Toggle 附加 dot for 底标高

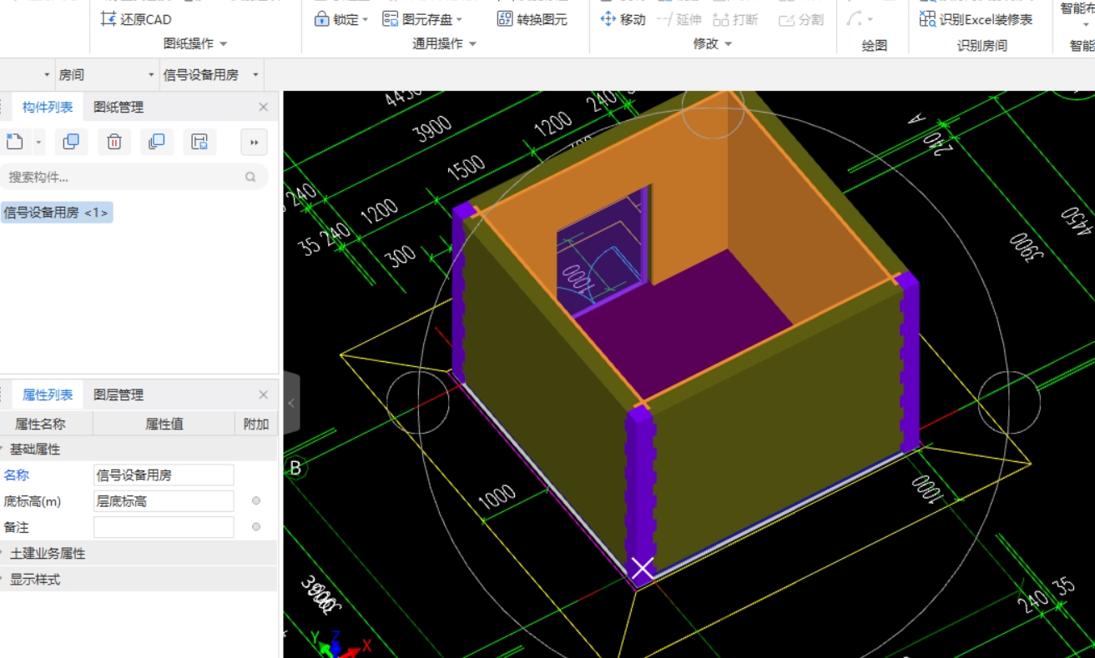tap(256, 501)
